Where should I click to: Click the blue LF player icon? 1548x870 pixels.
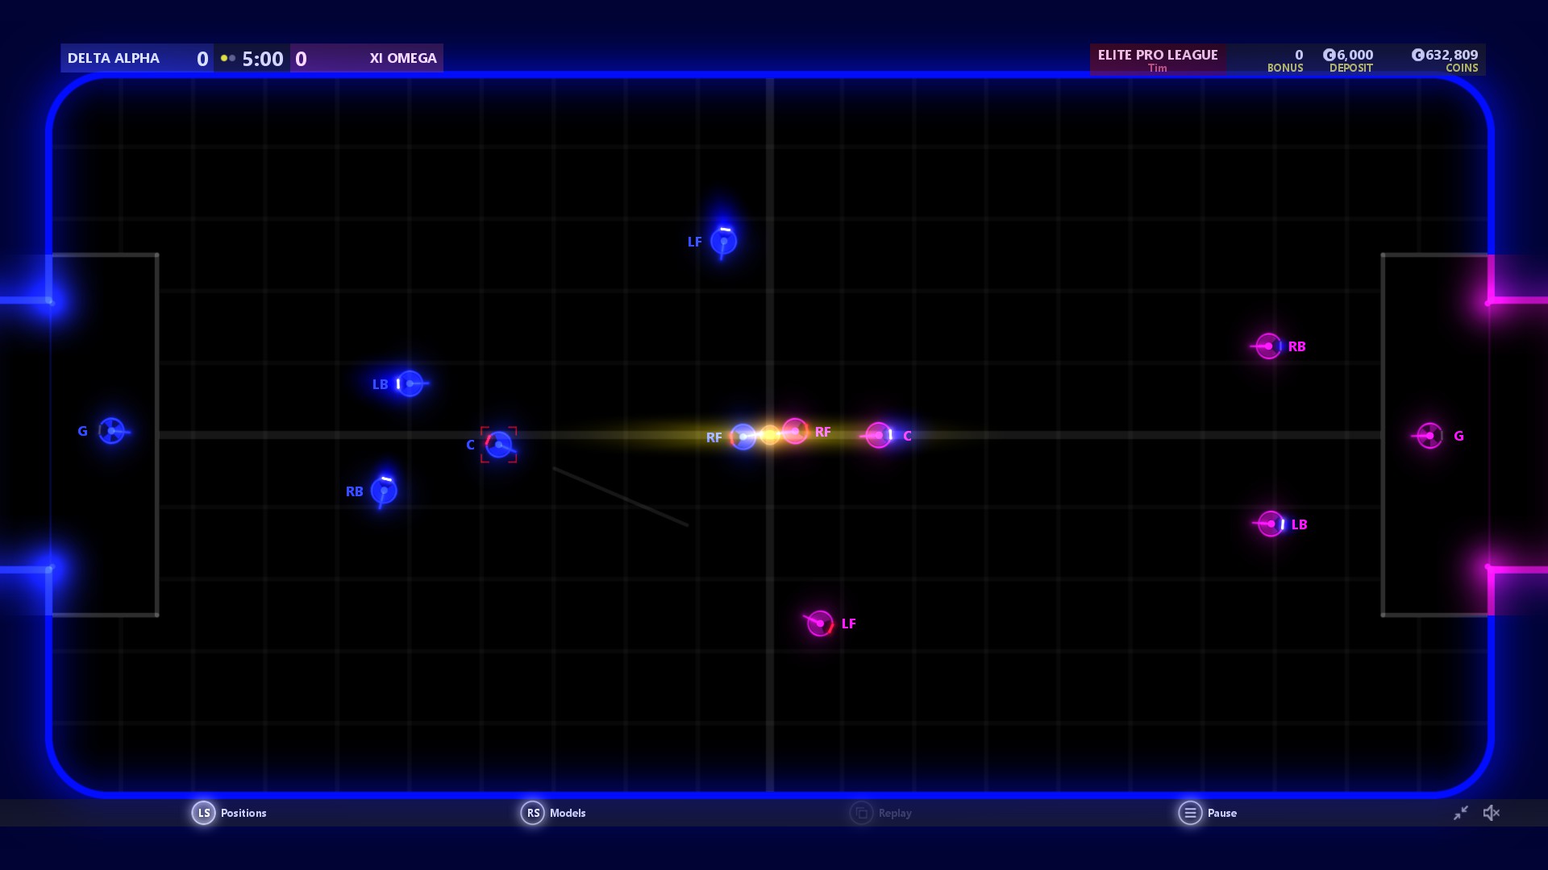coord(724,241)
